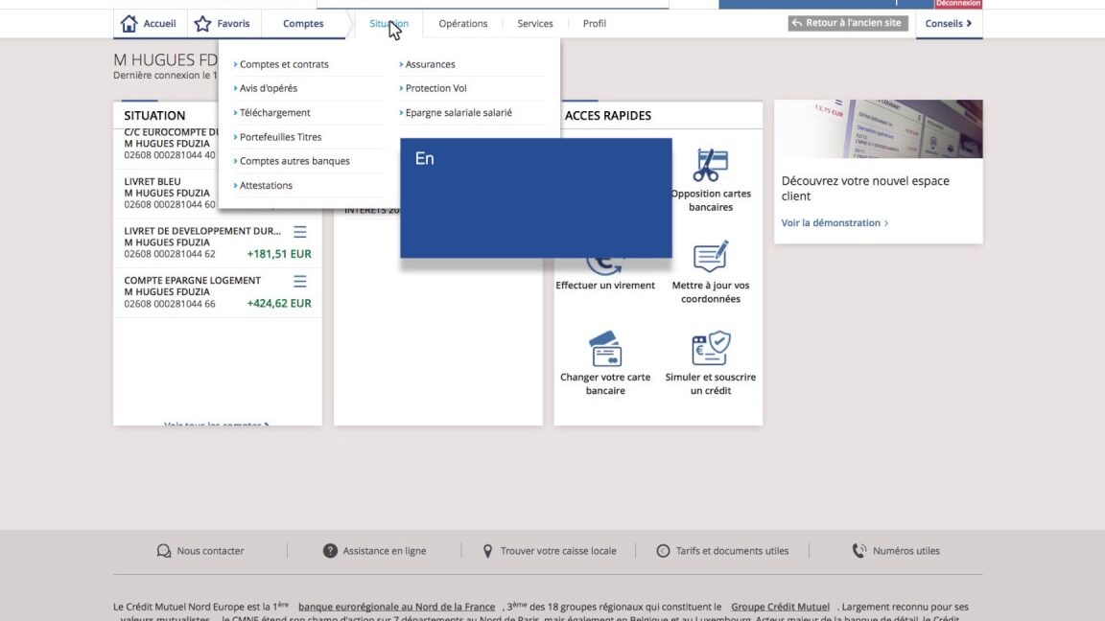
Task: Click the Trouver votre caisse locale pin icon
Action: tap(487, 551)
